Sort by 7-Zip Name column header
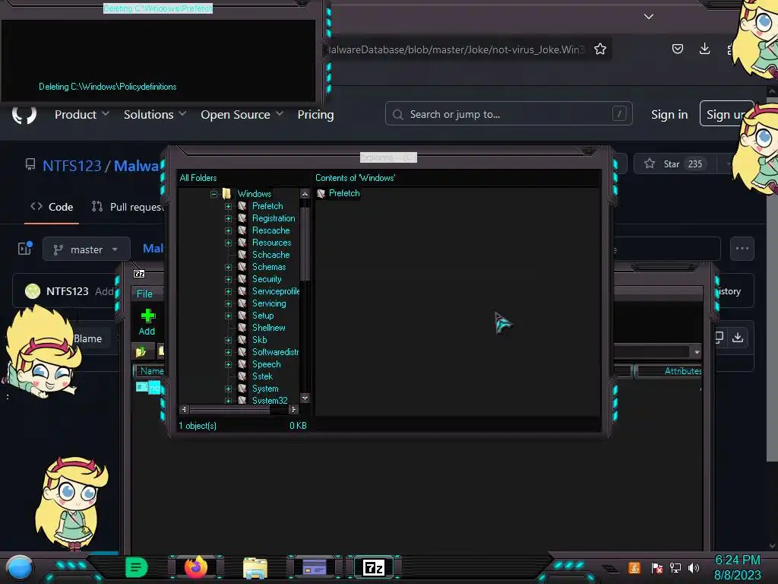The image size is (778, 584). [149, 371]
